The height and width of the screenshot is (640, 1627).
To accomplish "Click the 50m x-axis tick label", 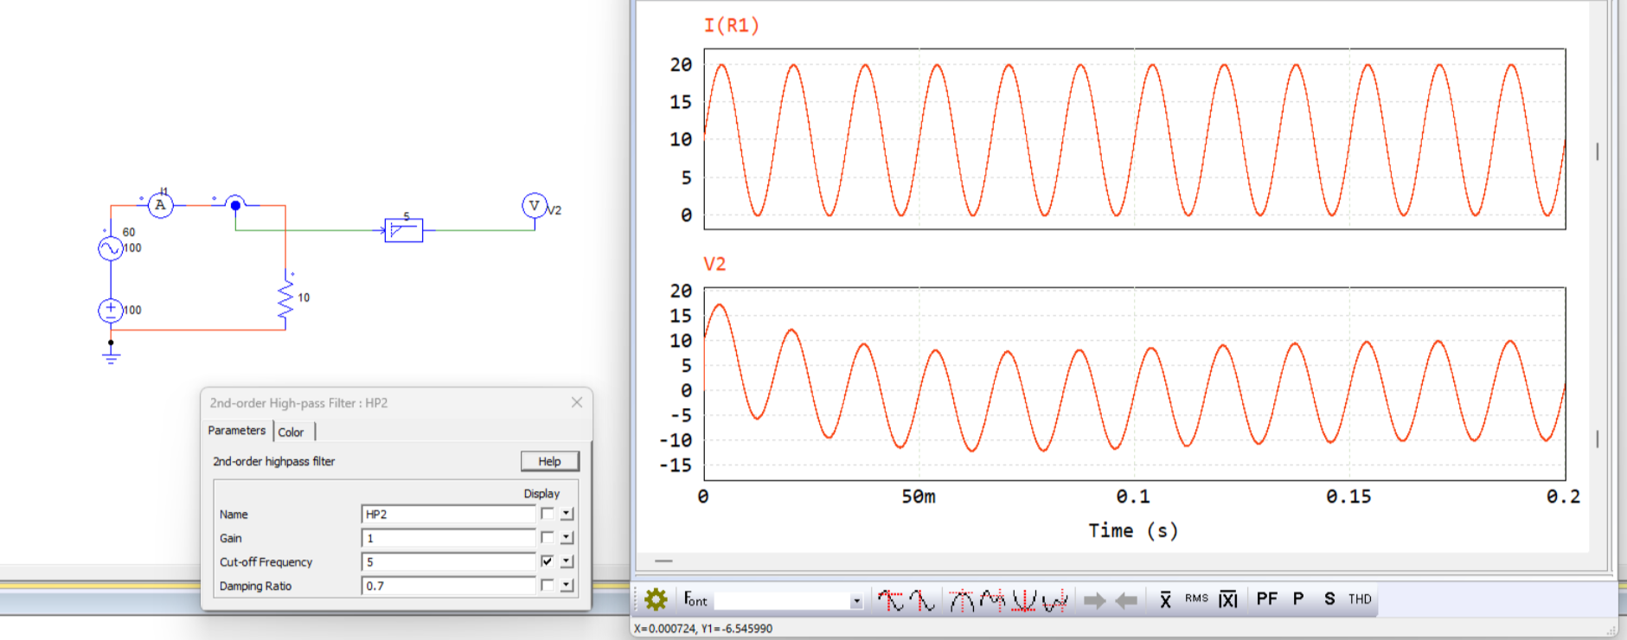I will coord(919,496).
